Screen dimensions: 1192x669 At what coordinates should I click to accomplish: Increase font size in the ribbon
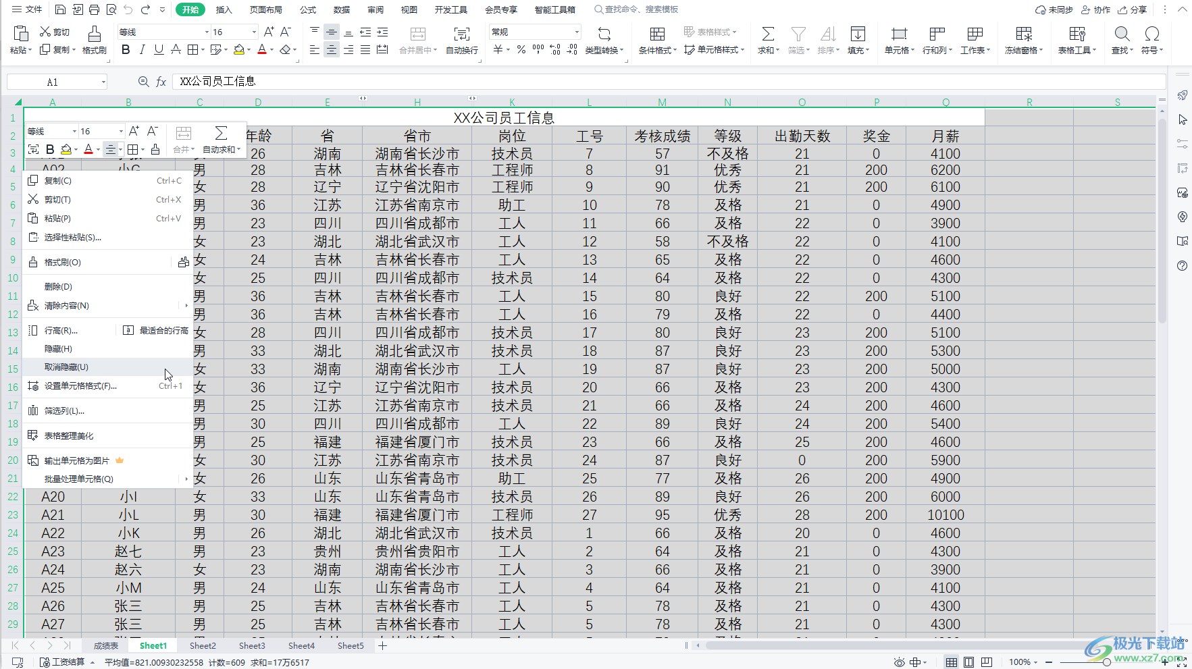click(x=269, y=32)
